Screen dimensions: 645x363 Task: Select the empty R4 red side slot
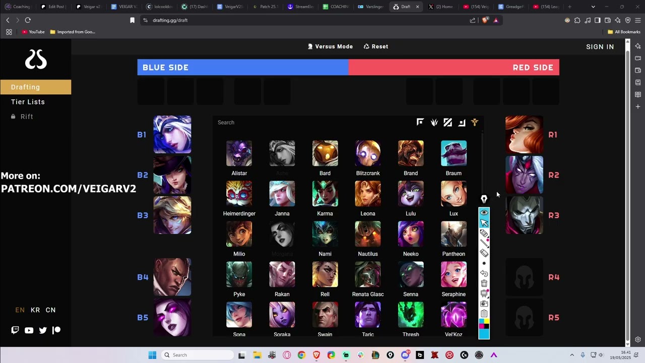click(x=524, y=277)
